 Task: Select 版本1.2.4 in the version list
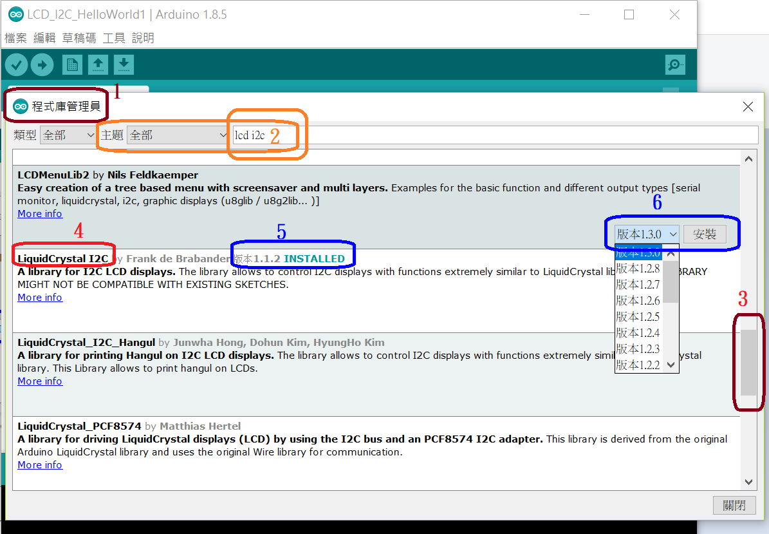639,333
